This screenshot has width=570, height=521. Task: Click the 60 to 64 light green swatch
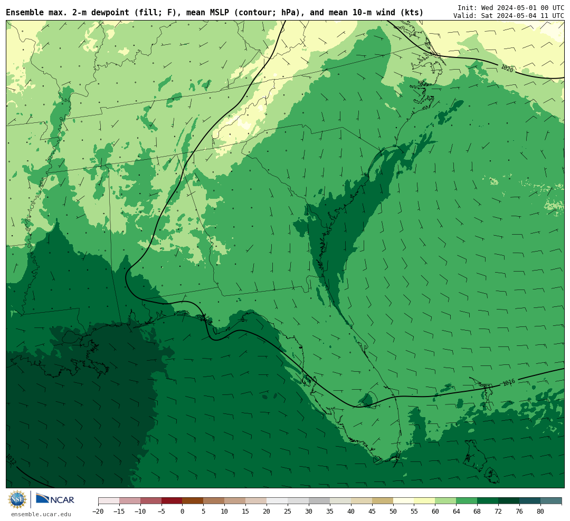446,501
